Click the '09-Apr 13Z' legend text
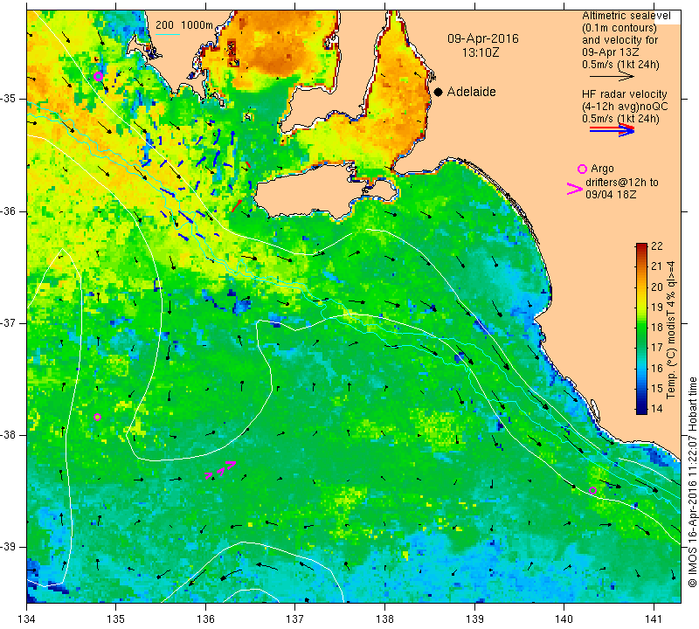 [610, 52]
